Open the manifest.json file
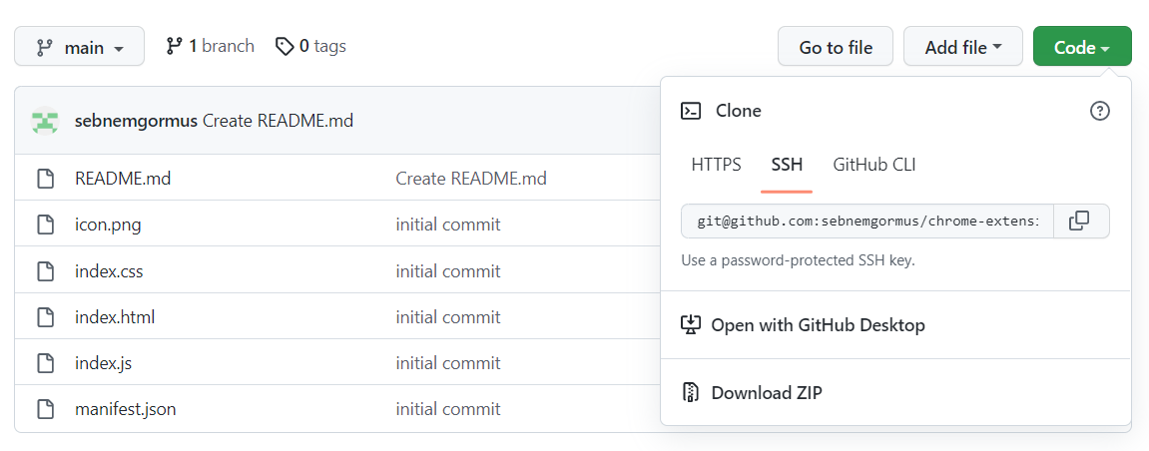 click(126, 408)
